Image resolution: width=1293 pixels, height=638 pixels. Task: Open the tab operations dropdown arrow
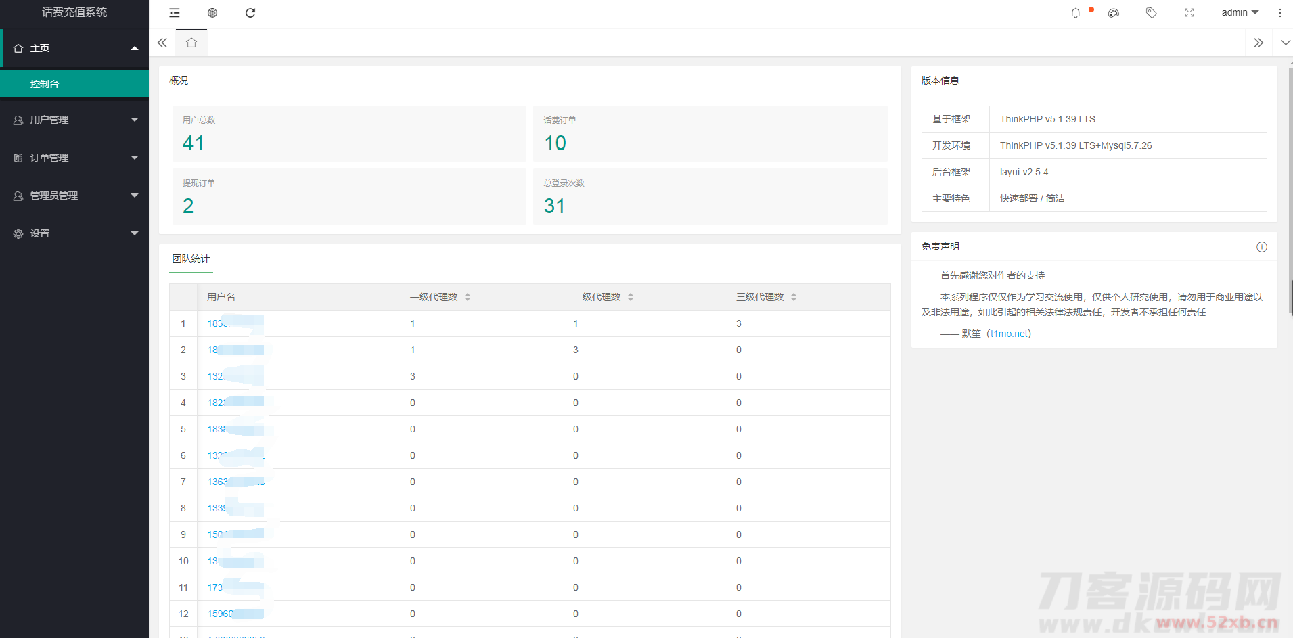[1285, 43]
